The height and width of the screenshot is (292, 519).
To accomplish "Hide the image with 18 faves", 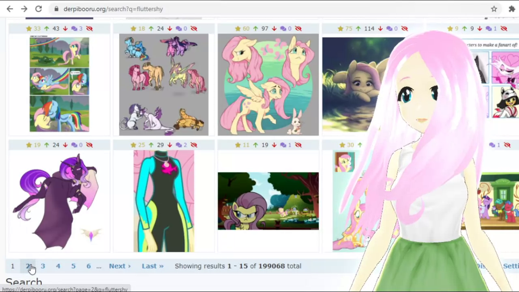I will point(194,28).
